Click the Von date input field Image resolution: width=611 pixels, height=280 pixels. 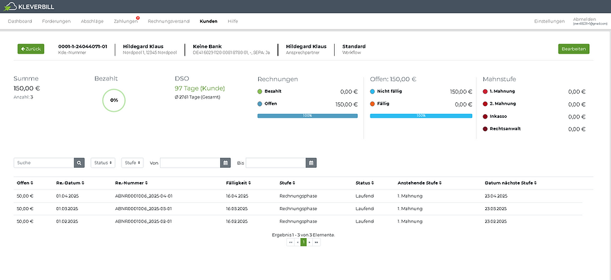click(190, 163)
